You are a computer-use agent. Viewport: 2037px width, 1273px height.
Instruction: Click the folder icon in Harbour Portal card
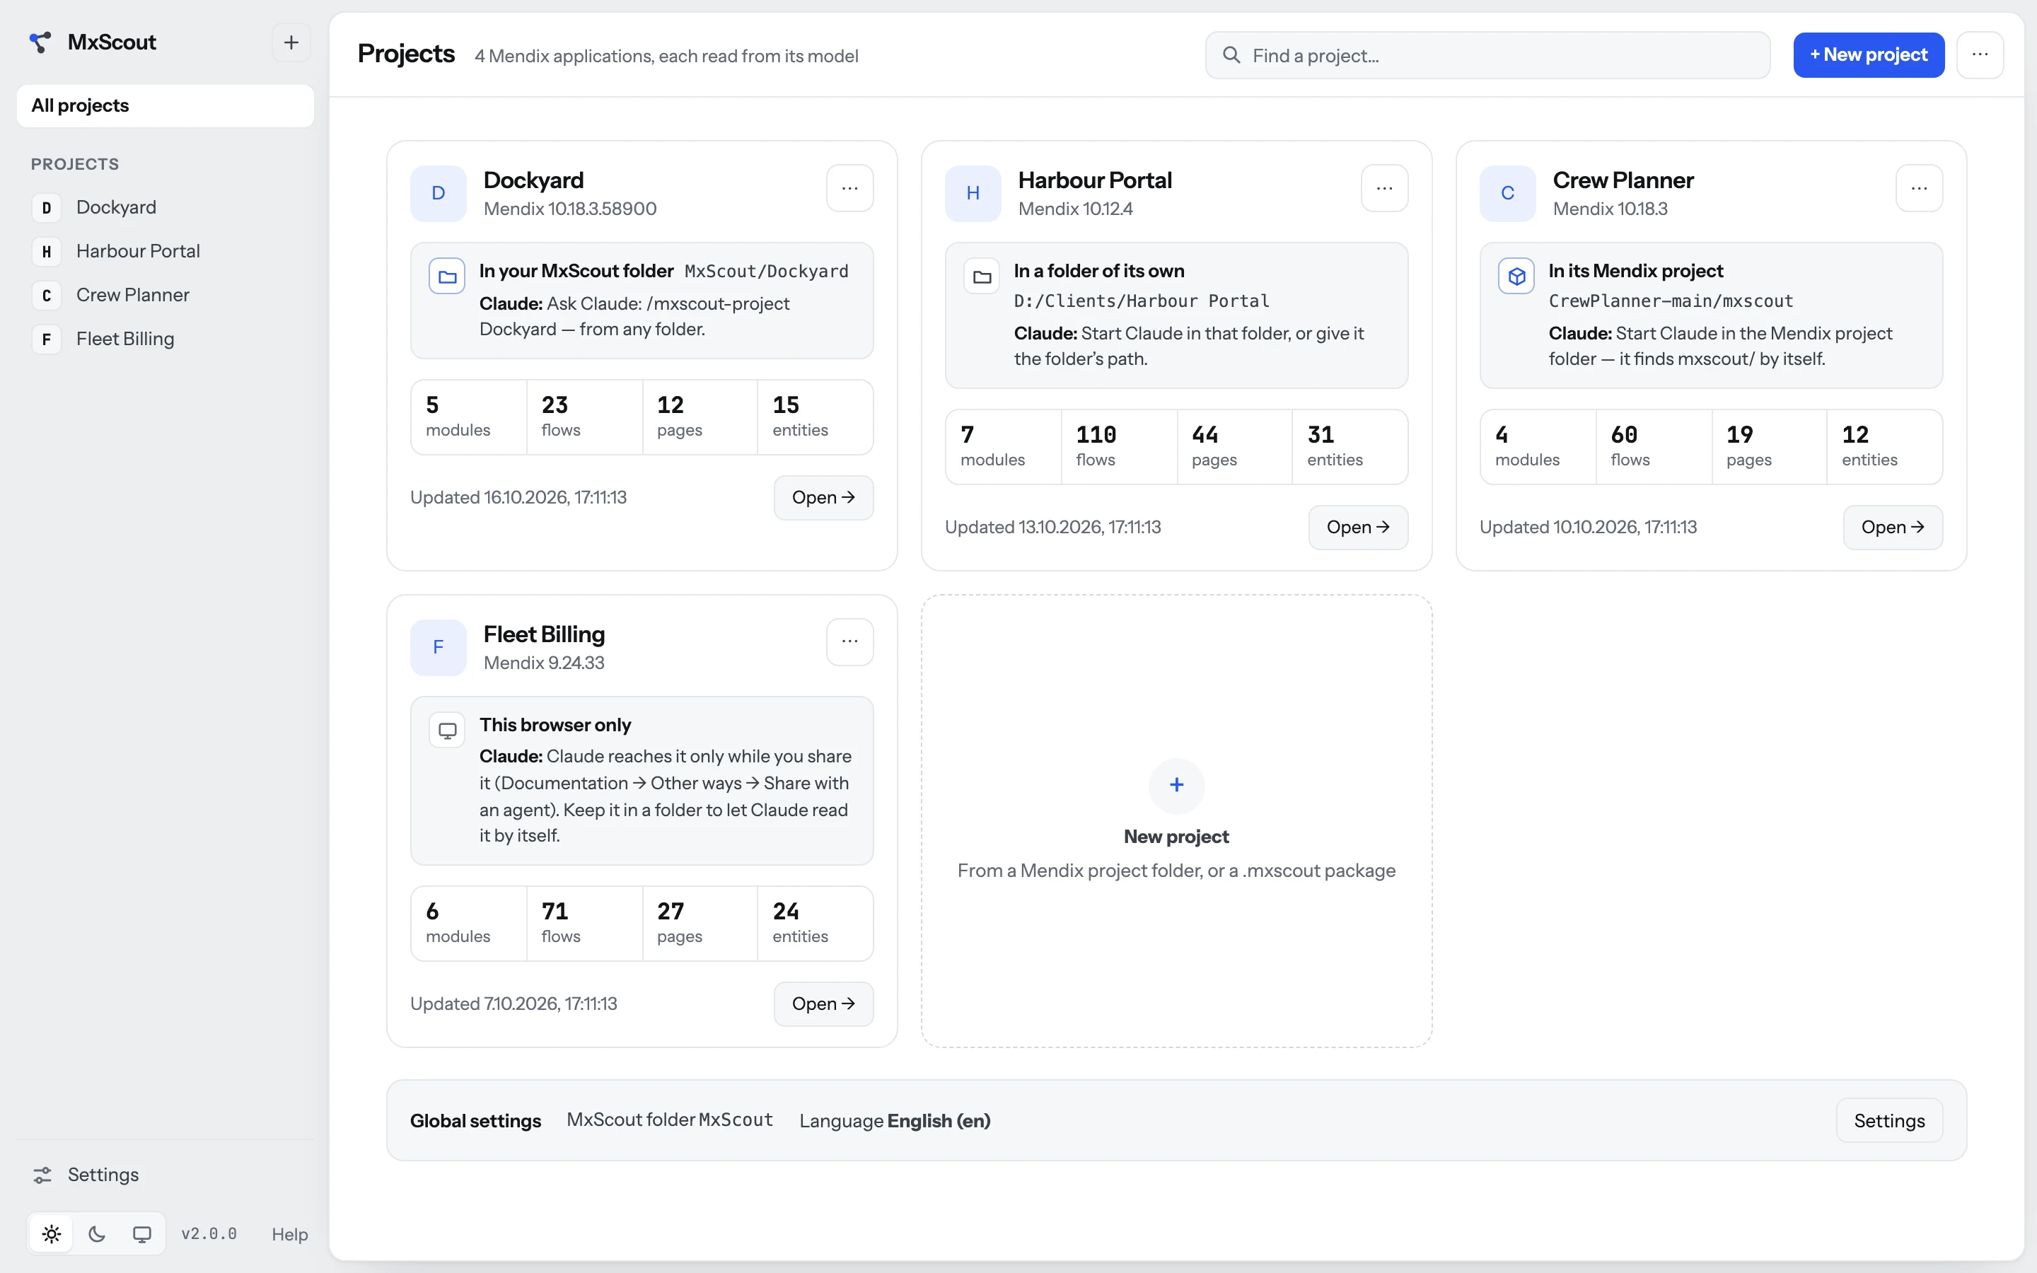(x=982, y=276)
